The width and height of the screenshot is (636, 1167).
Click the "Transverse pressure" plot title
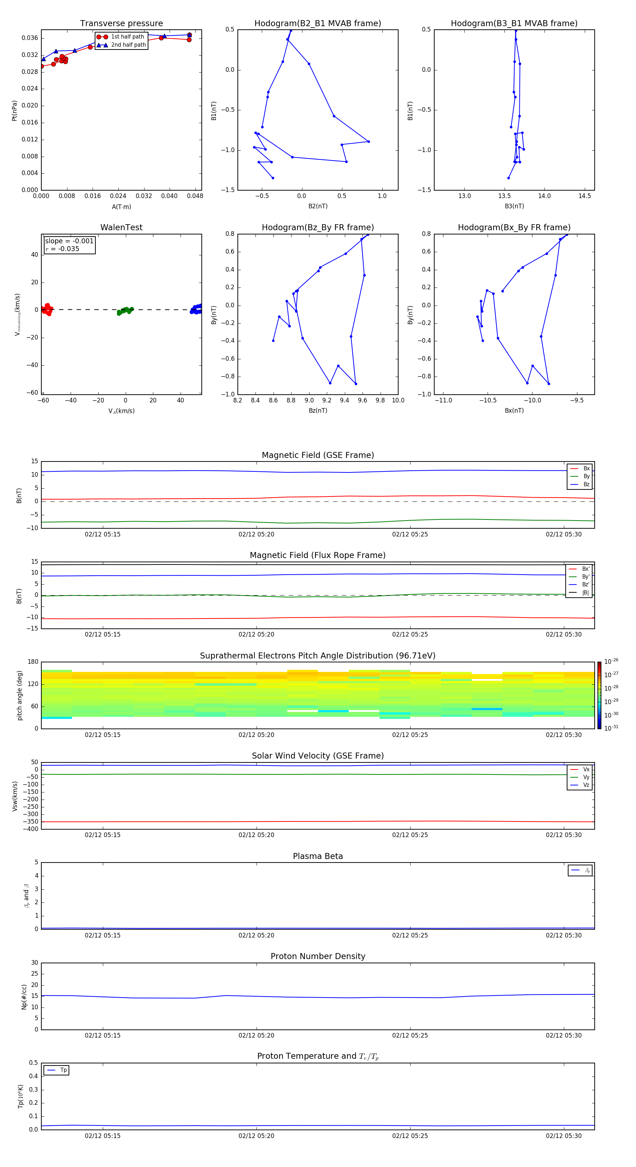[x=121, y=23]
